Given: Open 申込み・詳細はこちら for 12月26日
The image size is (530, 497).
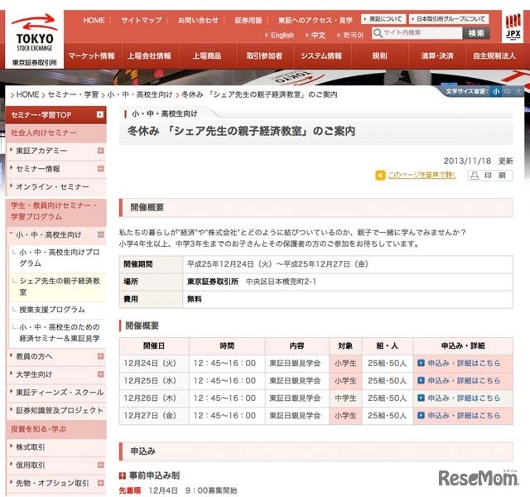Looking at the screenshot, I should (464, 398).
